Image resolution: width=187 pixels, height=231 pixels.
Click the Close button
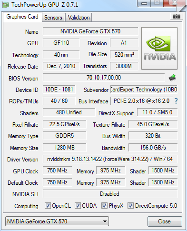click(165, 221)
